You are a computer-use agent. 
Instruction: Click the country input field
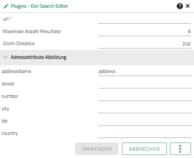[x=145, y=134]
